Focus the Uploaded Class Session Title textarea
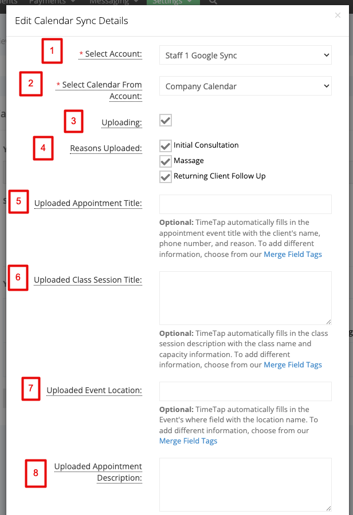Viewport: 353px width, 515px height. [245, 298]
